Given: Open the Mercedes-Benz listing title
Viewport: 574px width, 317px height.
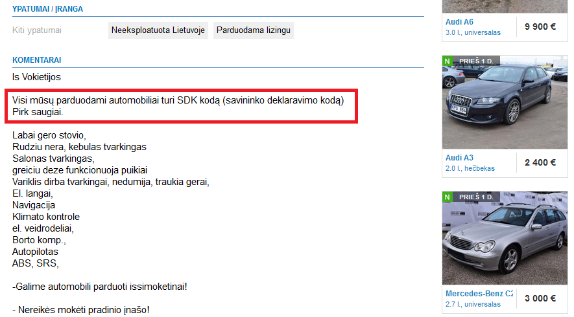Looking at the screenshot, I should click(479, 294).
